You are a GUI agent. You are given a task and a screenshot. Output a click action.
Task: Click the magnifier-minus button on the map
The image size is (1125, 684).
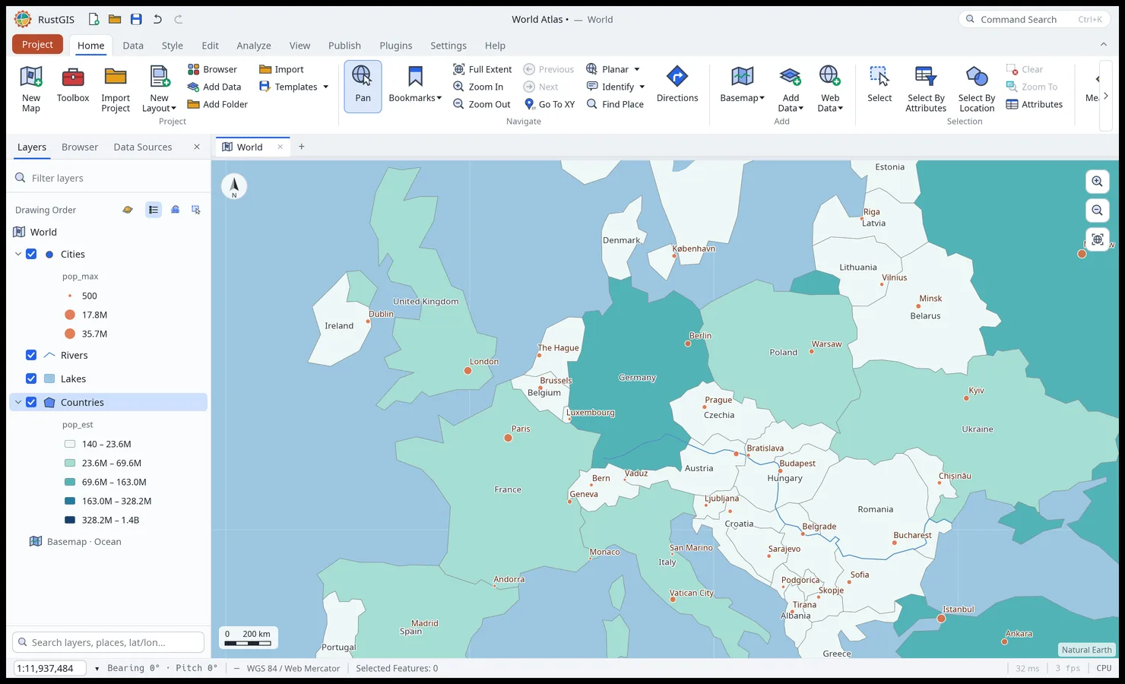point(1097,211)
